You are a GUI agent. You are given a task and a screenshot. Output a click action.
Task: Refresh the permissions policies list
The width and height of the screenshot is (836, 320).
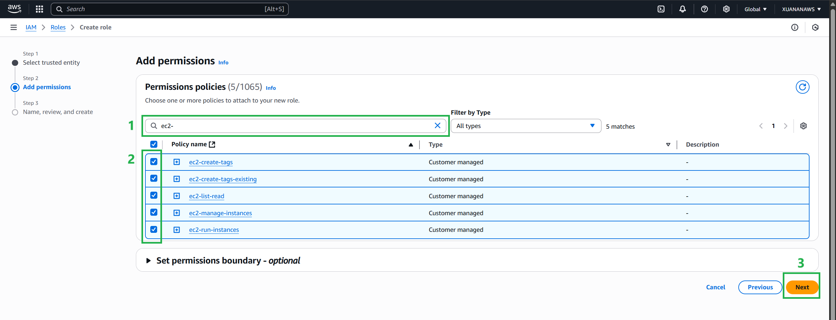coord(802,87)
